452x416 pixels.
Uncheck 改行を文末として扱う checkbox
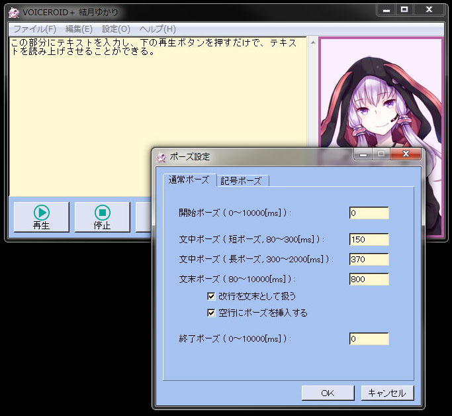point(211,296)
